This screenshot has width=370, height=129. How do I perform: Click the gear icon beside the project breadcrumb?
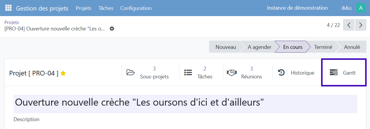(x=112, y=29)
